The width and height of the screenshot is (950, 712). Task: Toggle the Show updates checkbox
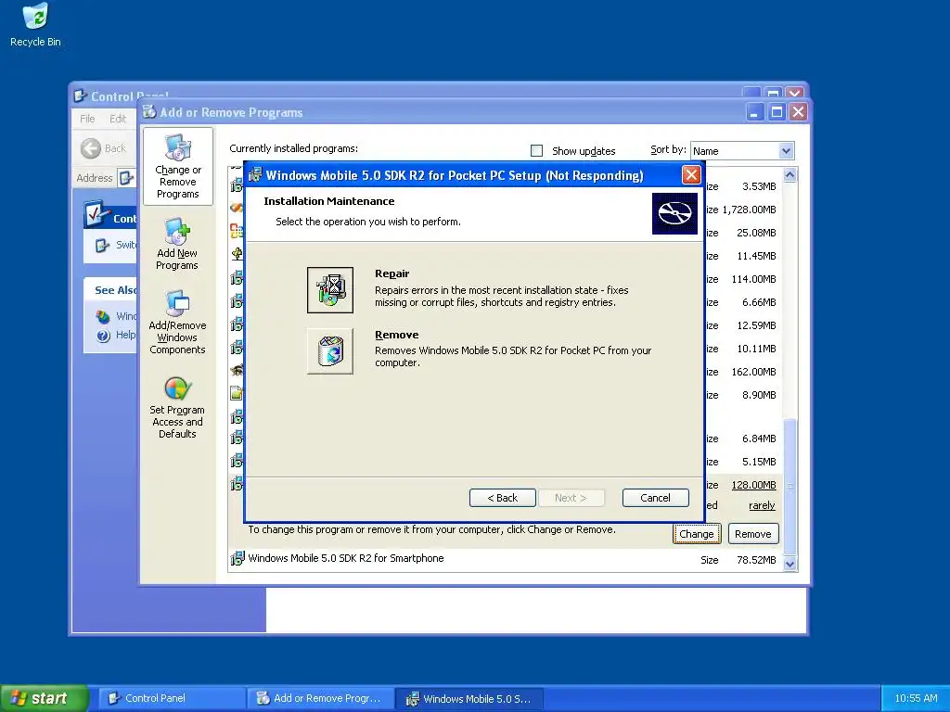click(x=536, y=151)
